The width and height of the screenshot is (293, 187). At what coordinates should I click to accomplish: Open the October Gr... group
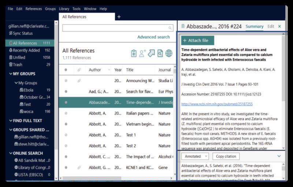[34, 97]
